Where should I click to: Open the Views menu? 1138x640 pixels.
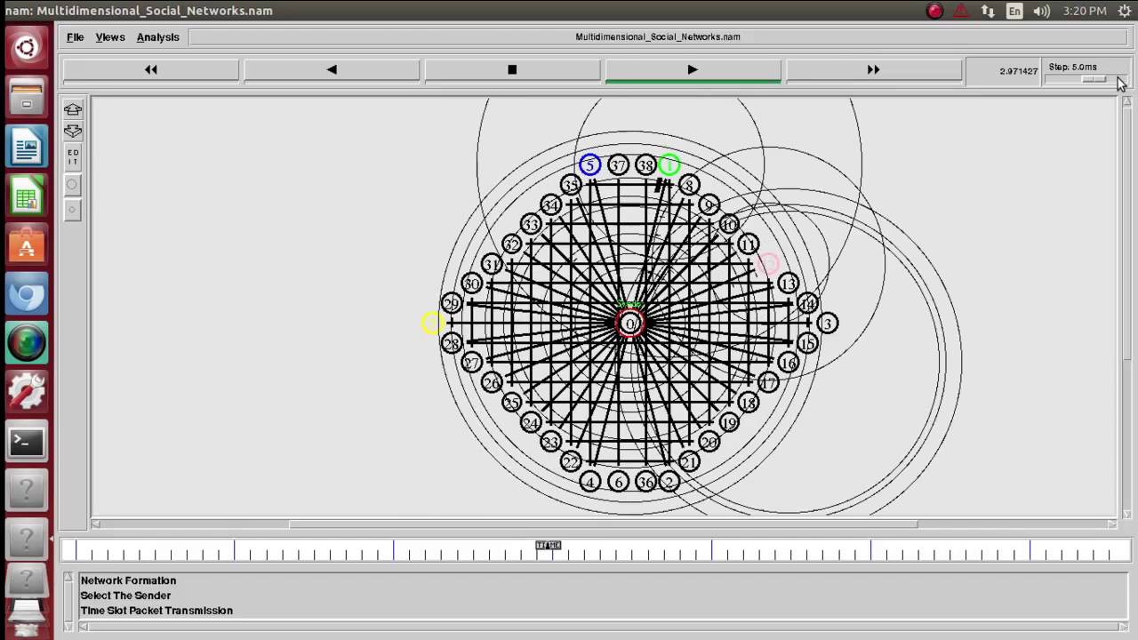tap(110, 37)
